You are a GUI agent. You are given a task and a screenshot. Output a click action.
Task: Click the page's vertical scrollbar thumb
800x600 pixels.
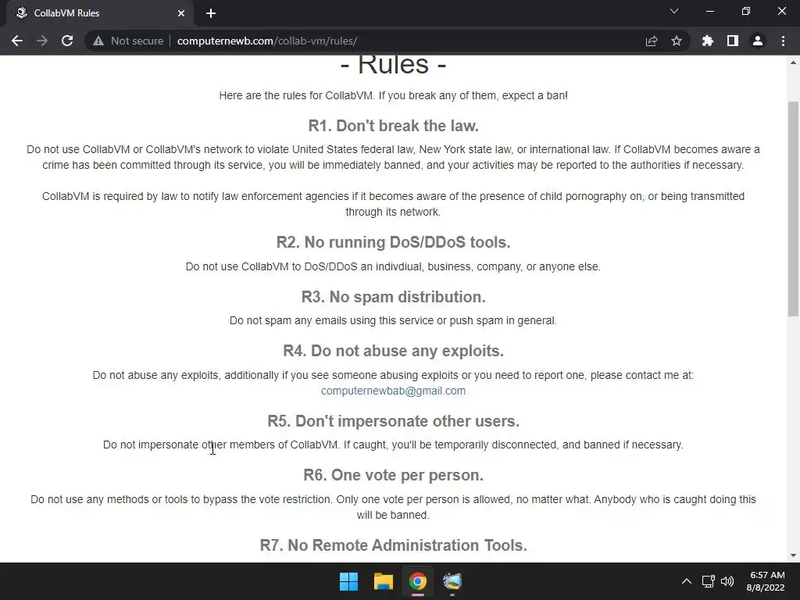click(x=793, y=209)
